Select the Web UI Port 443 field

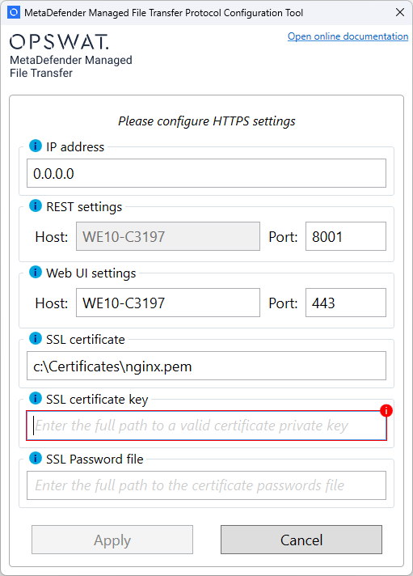point(346,303)
